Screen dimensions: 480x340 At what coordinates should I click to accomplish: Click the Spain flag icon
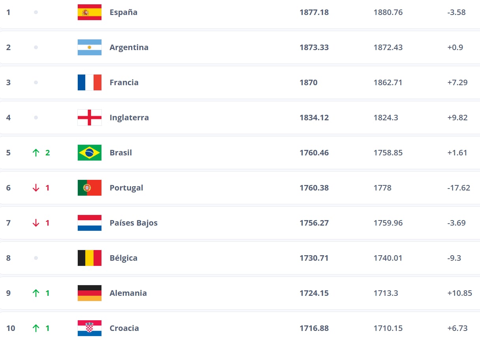[x=90, y=12]
